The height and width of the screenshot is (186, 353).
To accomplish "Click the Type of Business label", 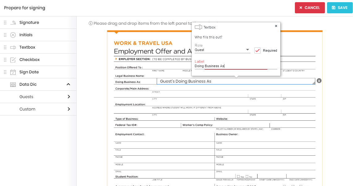I will [x=127, y=119].
